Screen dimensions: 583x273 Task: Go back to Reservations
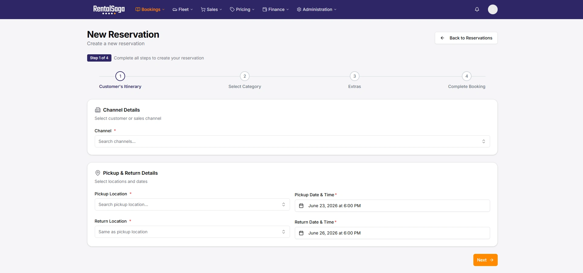tap(466, 38)
